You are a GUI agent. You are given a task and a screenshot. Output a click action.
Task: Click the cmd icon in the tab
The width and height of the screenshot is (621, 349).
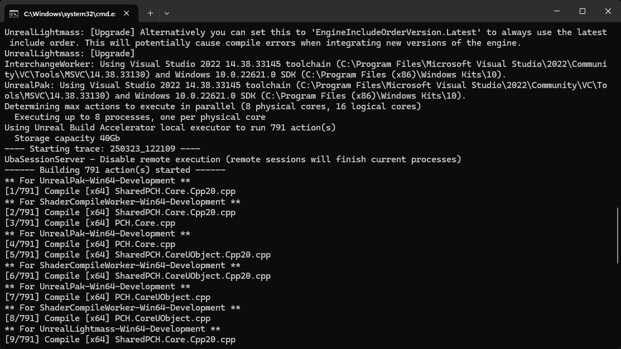[14, 14]
